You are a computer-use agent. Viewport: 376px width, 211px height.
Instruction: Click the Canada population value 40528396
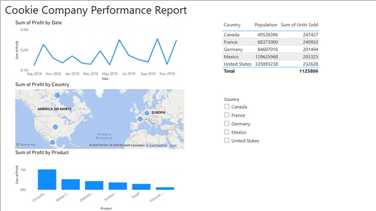[268, 35]
